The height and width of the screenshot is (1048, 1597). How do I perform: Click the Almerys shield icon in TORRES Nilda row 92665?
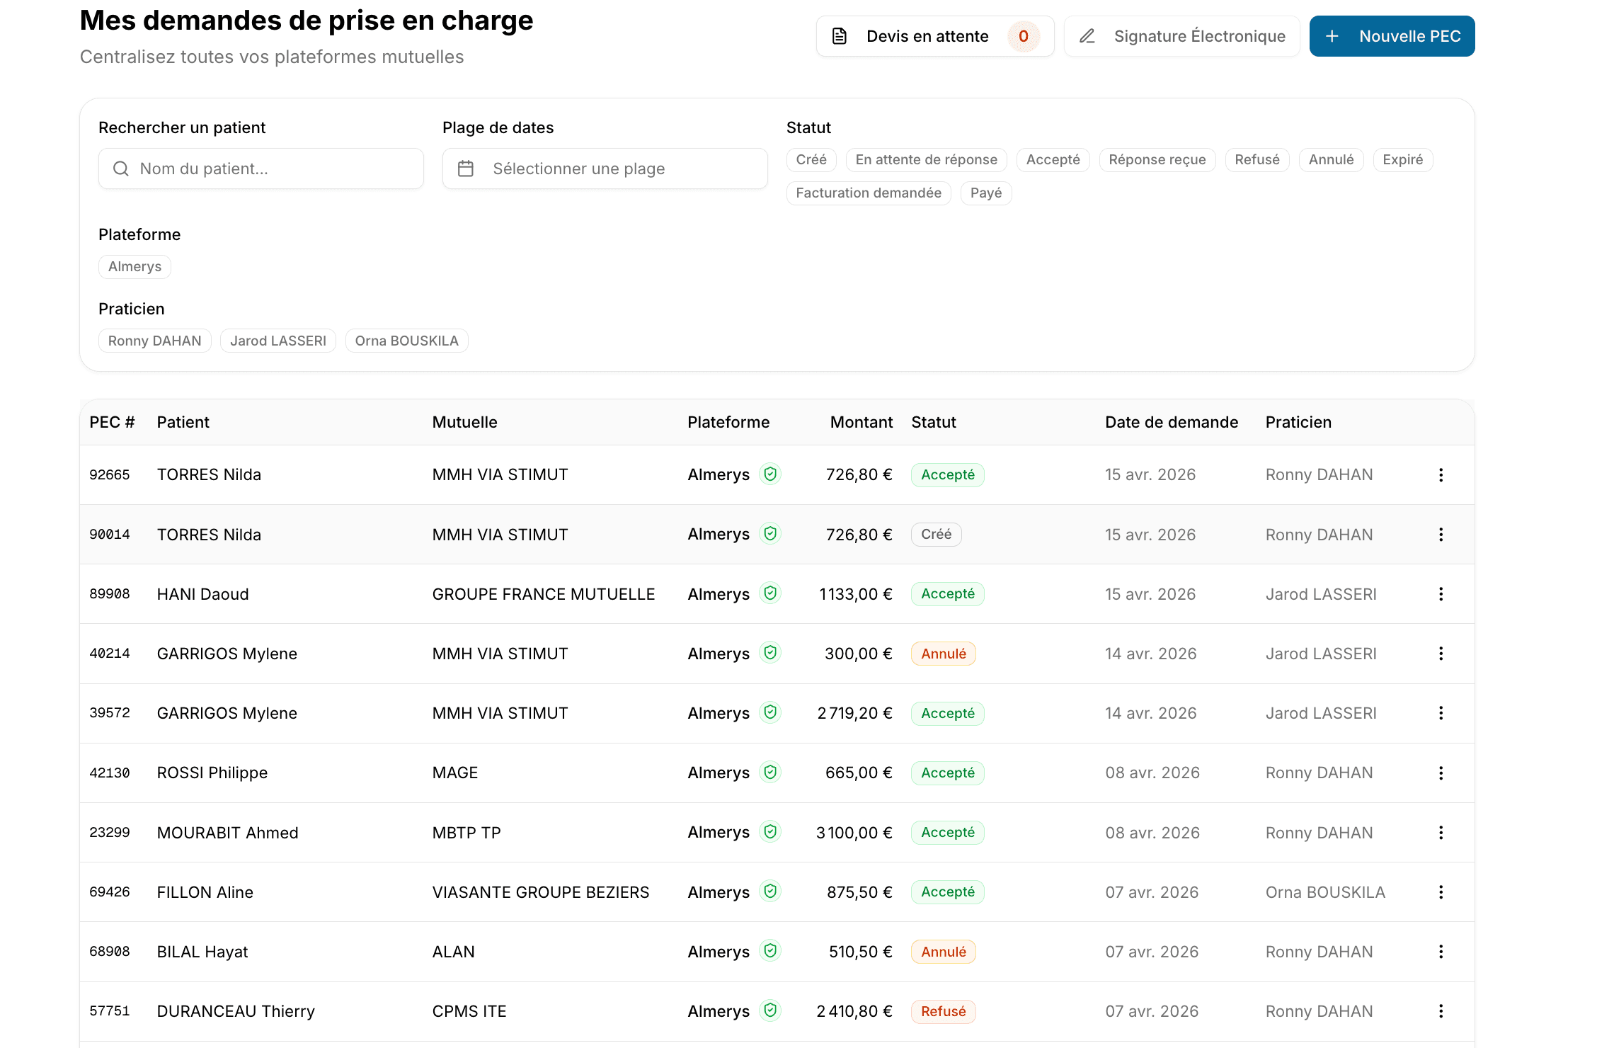click(x=770, y=474)
